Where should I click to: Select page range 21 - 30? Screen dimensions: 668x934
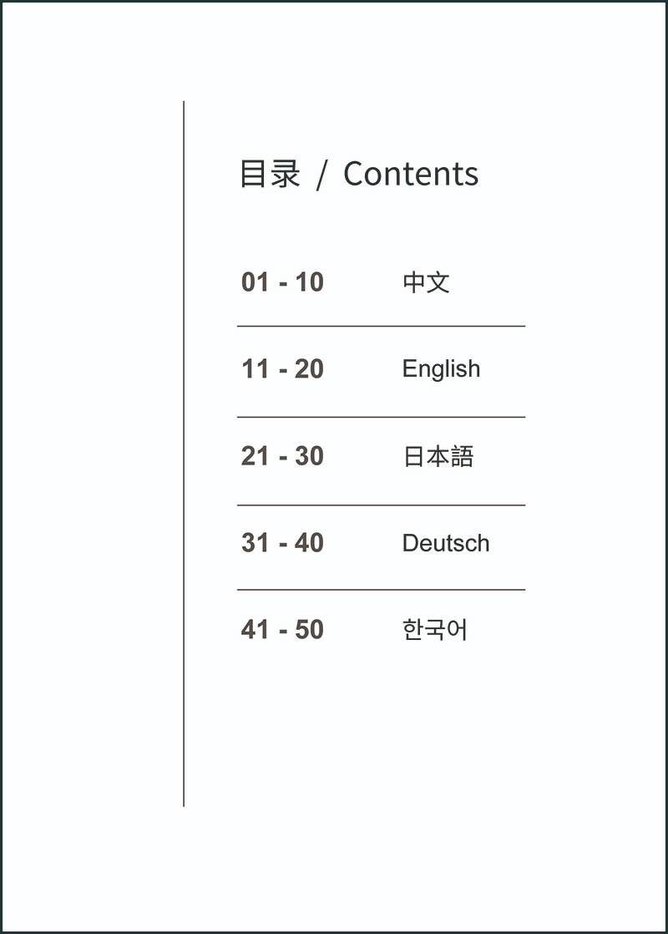(282, 456)
